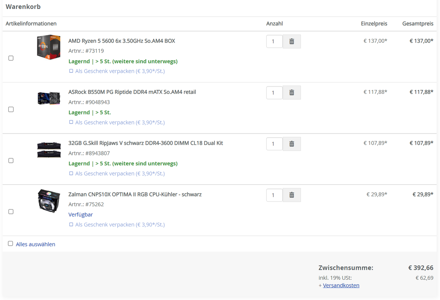This screenshot has height=300, width=440.
Task: Click the ASRock 'Lagernd | > 5 St.' stock status
Action: (89, 112)
